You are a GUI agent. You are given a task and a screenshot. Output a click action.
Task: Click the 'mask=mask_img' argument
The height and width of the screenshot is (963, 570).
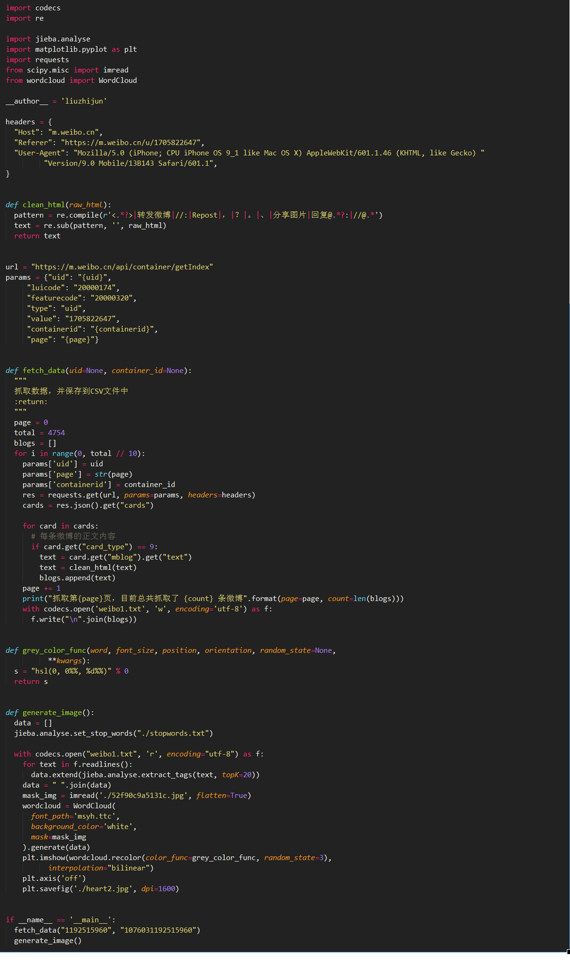tap(58, 837)
